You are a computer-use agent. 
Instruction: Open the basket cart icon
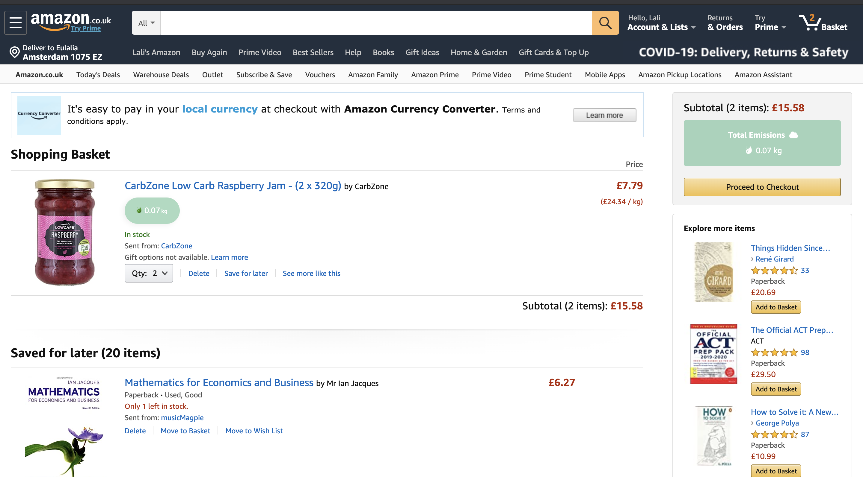pos(809,23)
